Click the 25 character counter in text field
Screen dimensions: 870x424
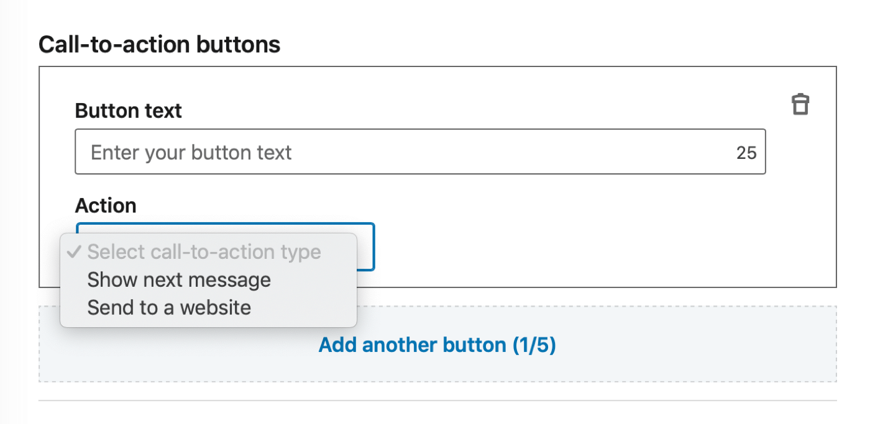point(746,153)
